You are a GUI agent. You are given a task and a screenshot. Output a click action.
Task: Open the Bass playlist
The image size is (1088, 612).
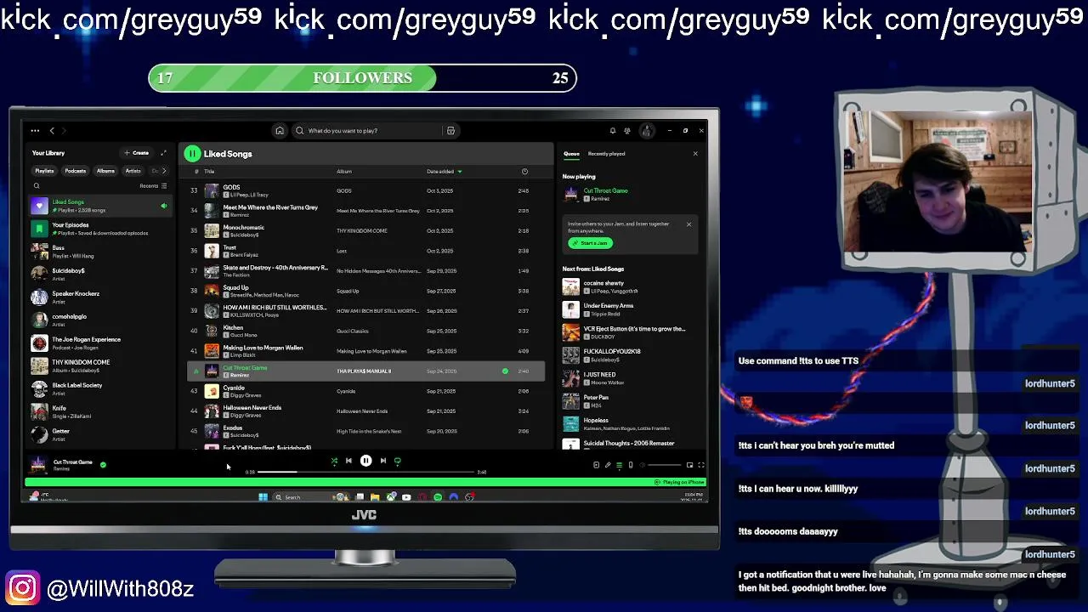point(99,252)
